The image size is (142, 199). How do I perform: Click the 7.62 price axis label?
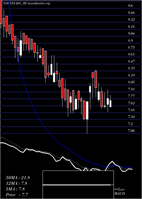(x=131, y=103)
